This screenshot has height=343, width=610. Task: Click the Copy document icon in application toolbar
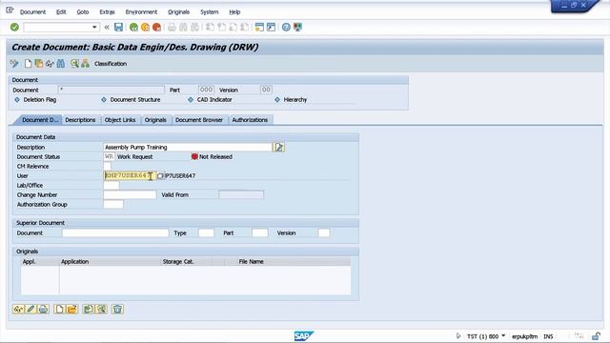[38, 64]
